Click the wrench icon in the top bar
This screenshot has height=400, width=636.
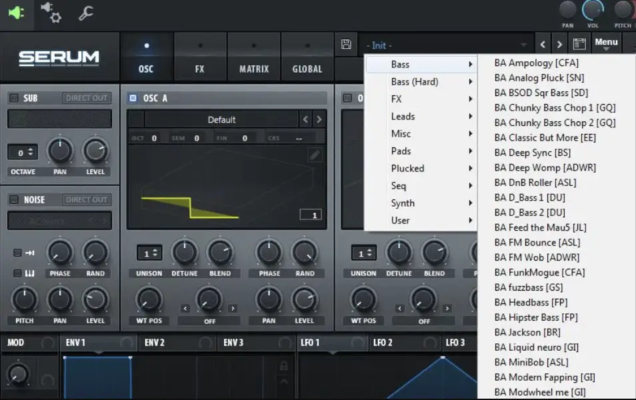pos(86,13)
